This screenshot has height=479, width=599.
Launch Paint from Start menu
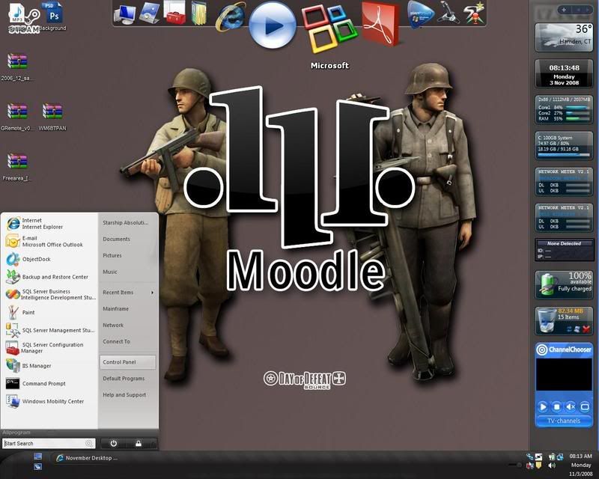coord(49,312)
